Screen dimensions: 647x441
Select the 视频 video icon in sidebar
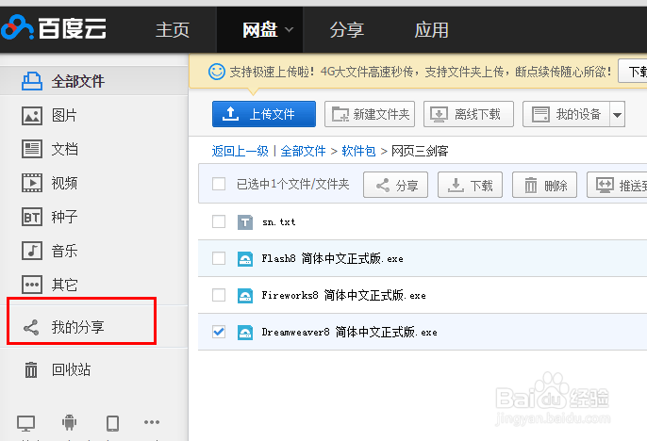[32, 183]
